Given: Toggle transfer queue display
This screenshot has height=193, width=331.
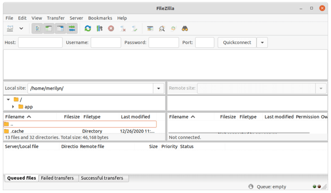Looking at the screenshot, I should click(72, 28).
